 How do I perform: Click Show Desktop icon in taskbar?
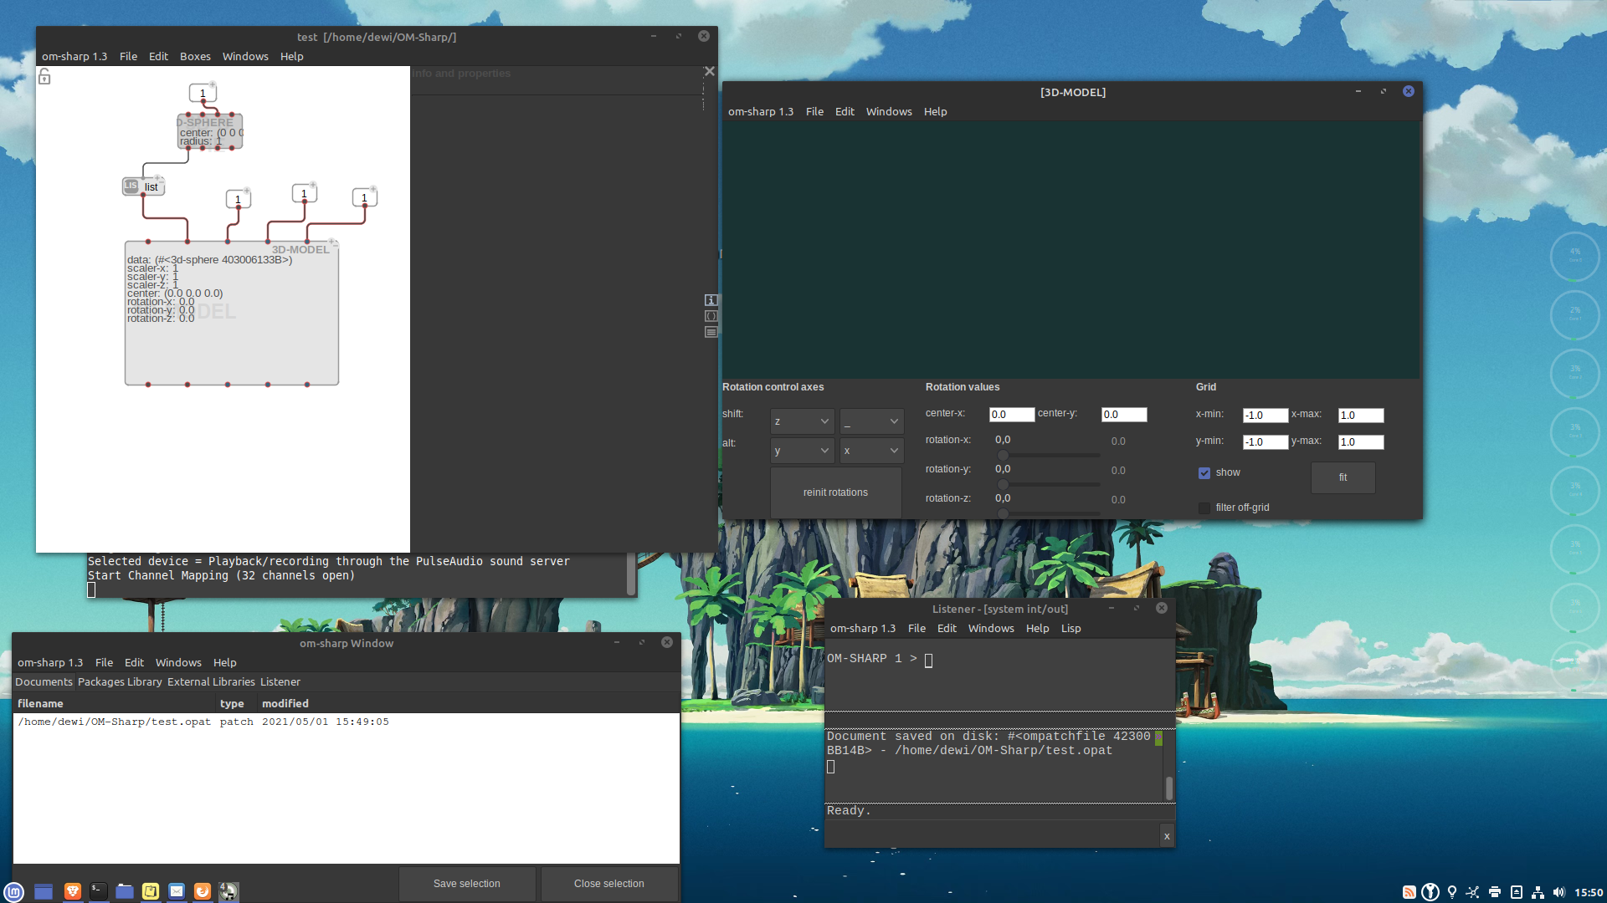coord(44,891)
